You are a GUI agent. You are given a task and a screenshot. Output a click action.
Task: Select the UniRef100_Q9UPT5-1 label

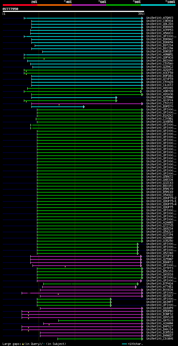(x=161, y=201)
